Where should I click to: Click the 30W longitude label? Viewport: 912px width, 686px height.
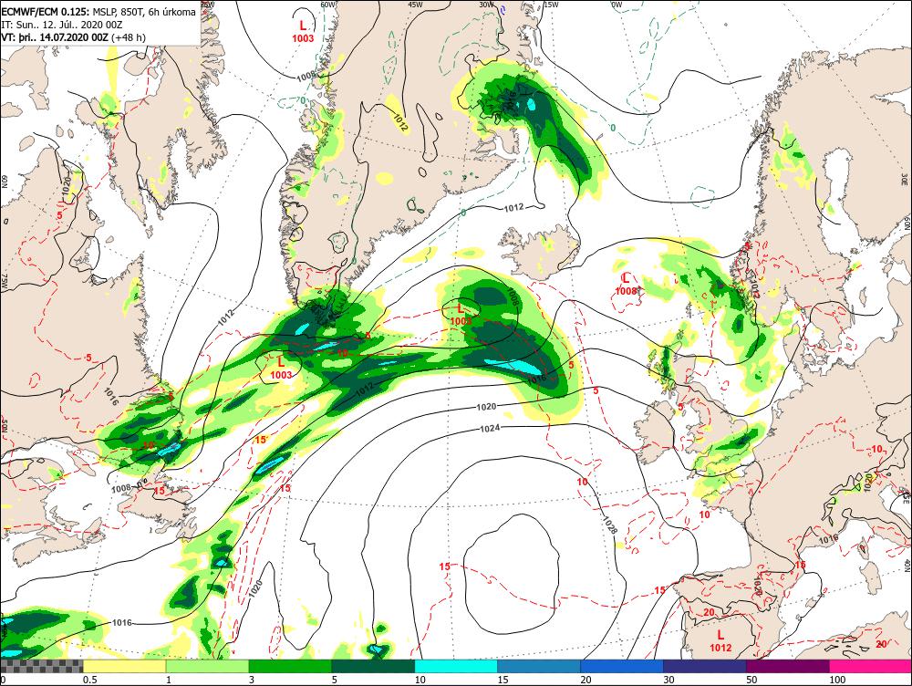486,4
